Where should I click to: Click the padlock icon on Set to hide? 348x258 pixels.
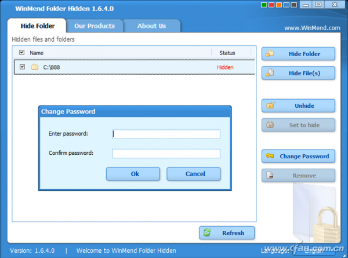tap(270, 124)
